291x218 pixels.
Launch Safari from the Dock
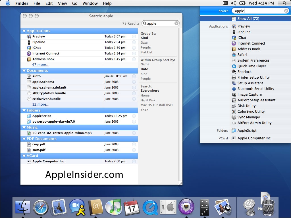(x=41, y=207)
